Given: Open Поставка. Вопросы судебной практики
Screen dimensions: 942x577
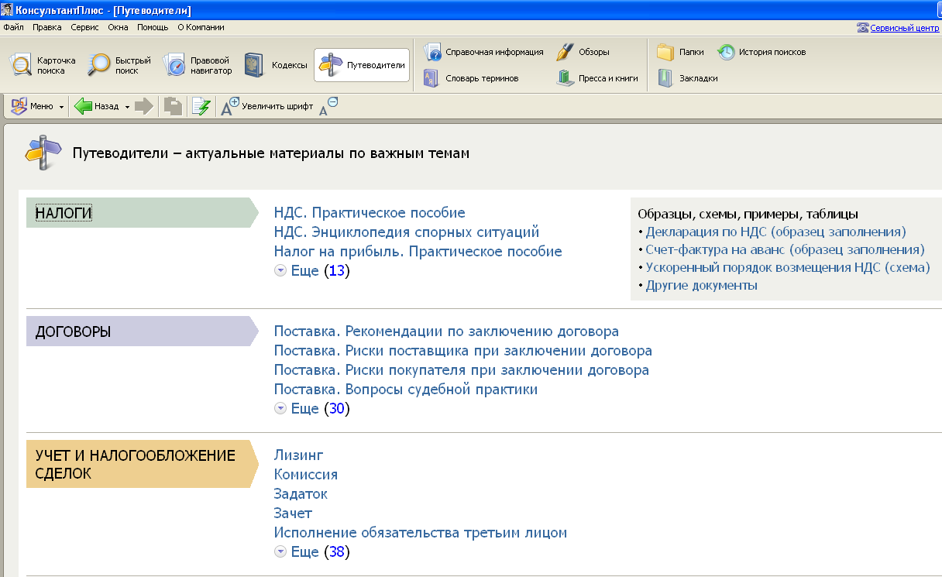Looking at the screenshot, I should [406, 390].
